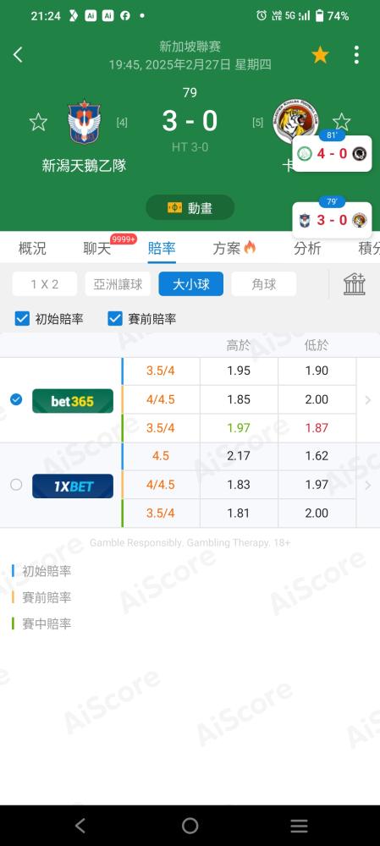This screenshot has height=846, width=380.
Task: Open the 動畫 animation button
Action: (190, 208)
